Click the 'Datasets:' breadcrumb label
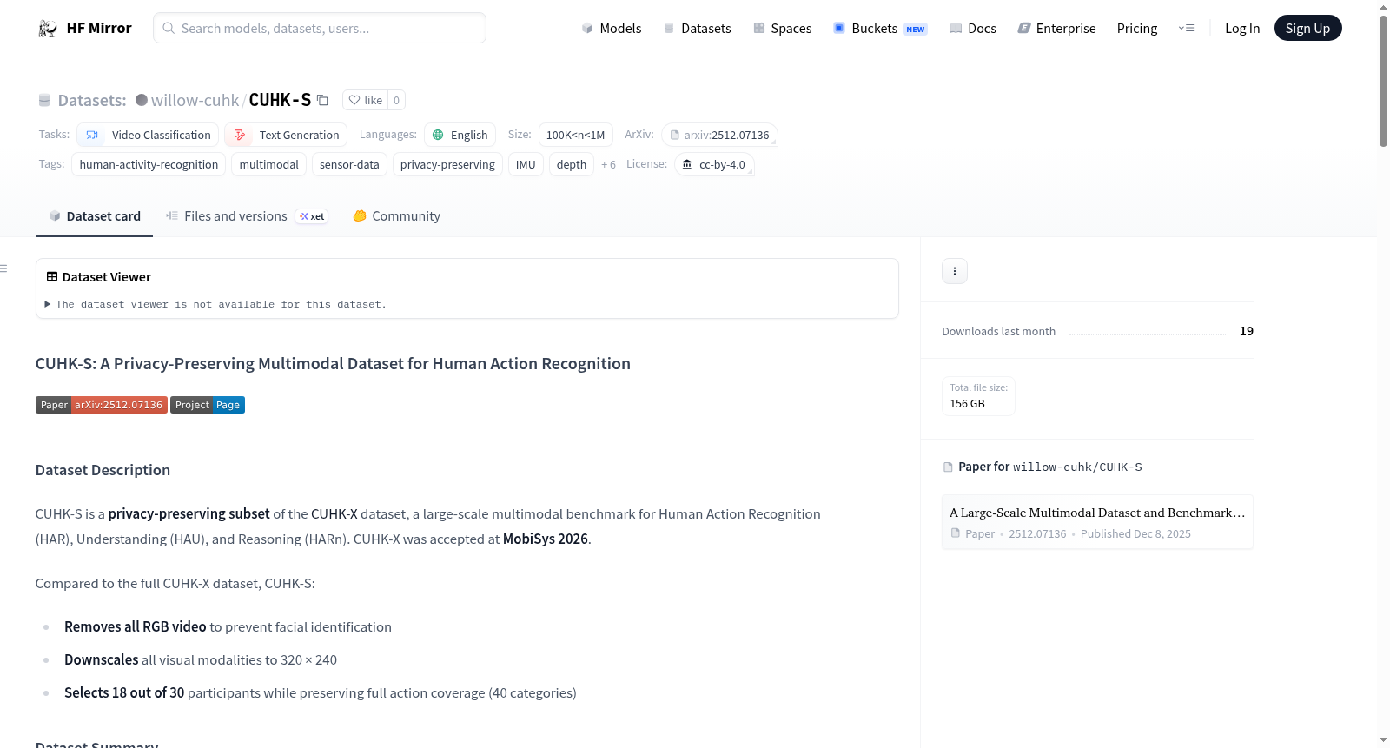This screenshot has width=1390, height=748. (92, 100)
